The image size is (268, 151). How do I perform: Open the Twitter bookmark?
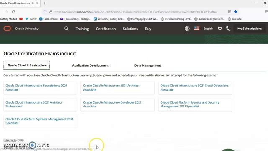click(x=31, y=19)
